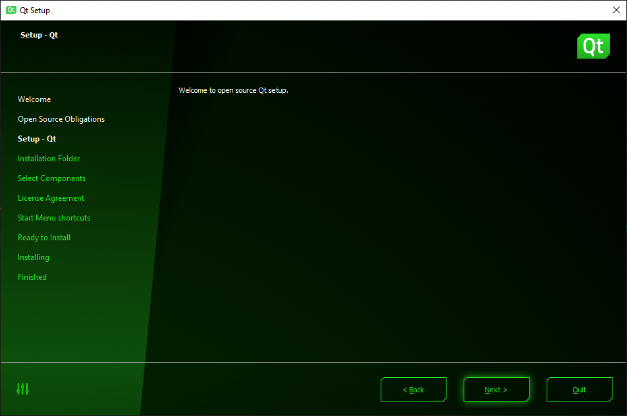Go to the Next page

click(496, 390)
